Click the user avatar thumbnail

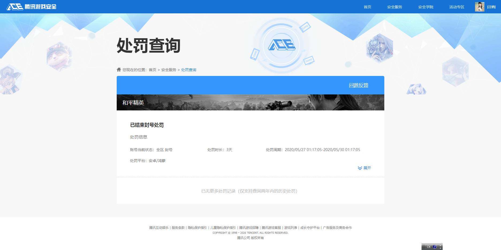[479, 7]
